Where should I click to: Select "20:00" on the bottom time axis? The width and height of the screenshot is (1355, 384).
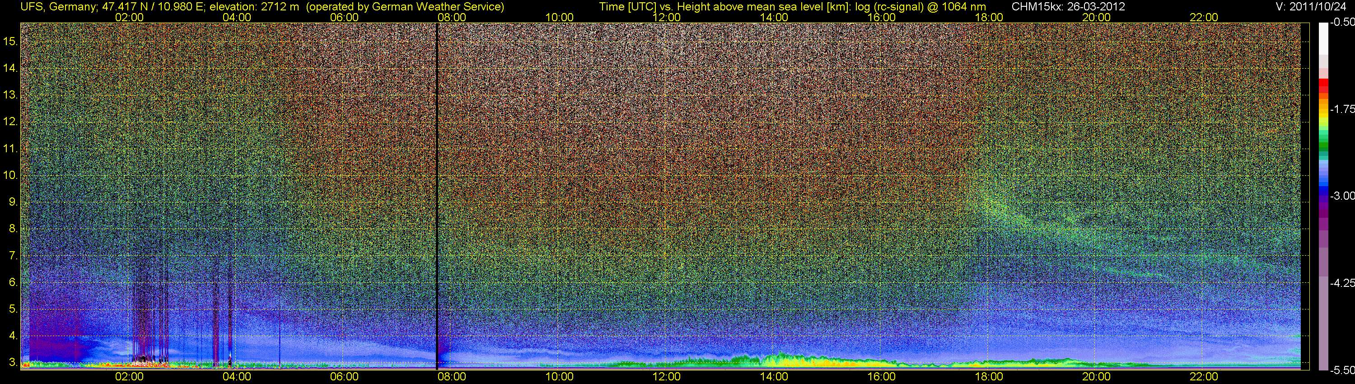[x=1097, y=377]
